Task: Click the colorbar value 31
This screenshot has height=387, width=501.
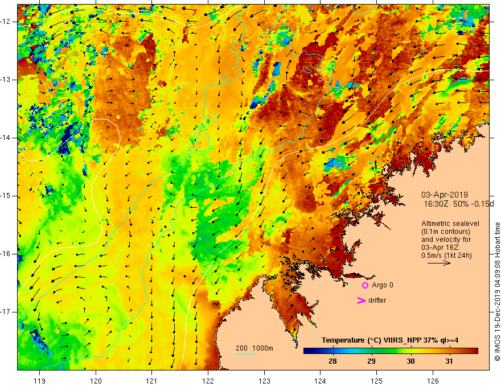Action: coord(449,361)
